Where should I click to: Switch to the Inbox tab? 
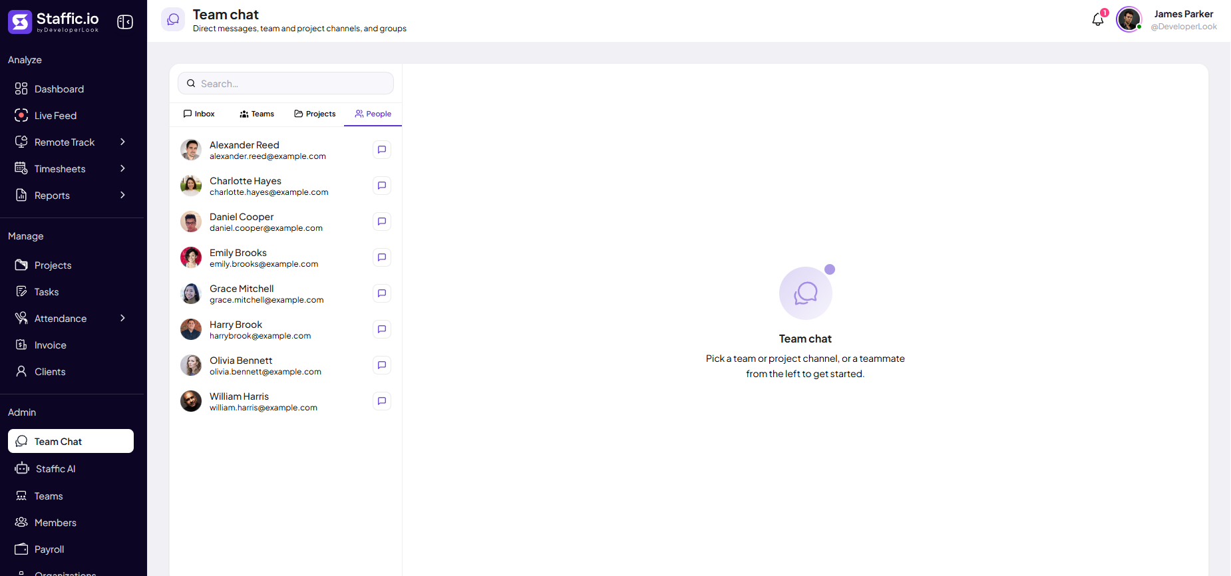click(x=199, y=114)
